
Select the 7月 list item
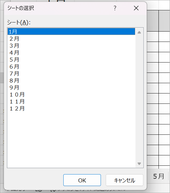click(x=71, y=73)
